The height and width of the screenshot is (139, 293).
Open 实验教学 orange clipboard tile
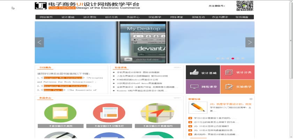pos(237,87)
